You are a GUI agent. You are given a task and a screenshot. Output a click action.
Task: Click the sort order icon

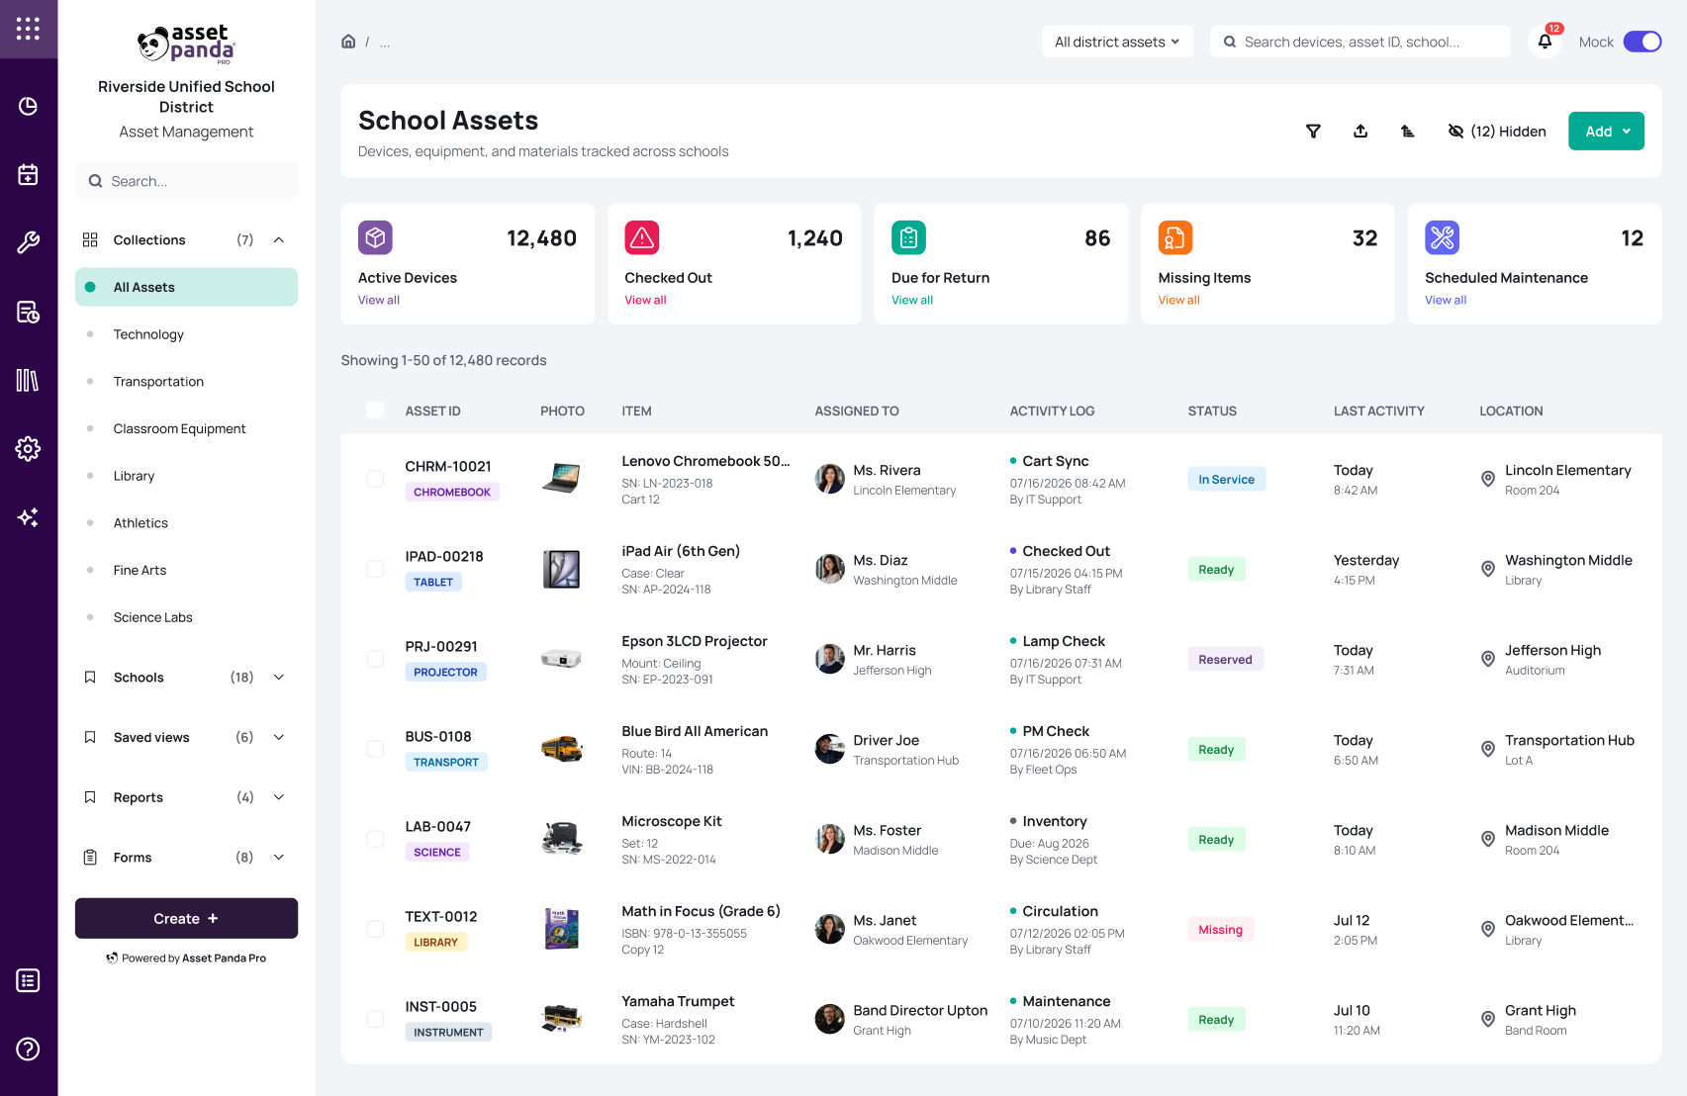click(x=1407, y=132)
